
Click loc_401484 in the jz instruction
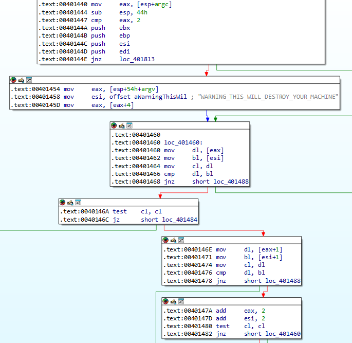pos(179,220)
